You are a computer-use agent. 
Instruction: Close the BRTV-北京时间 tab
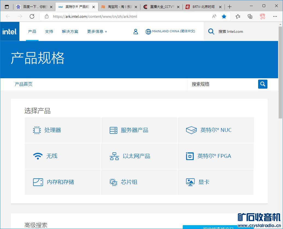click(x=220, y=7)
